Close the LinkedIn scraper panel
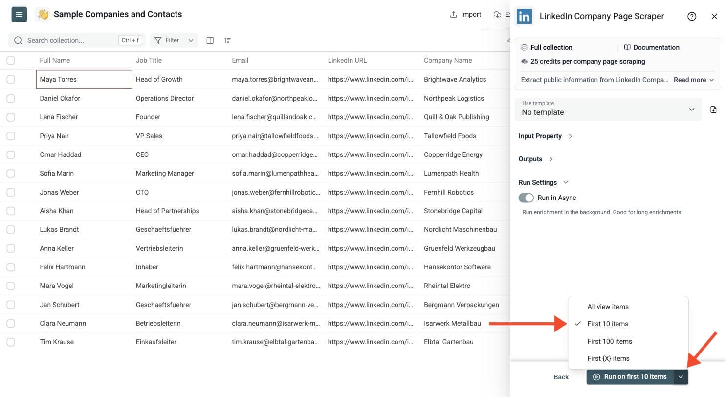 (x=714, y=16)
